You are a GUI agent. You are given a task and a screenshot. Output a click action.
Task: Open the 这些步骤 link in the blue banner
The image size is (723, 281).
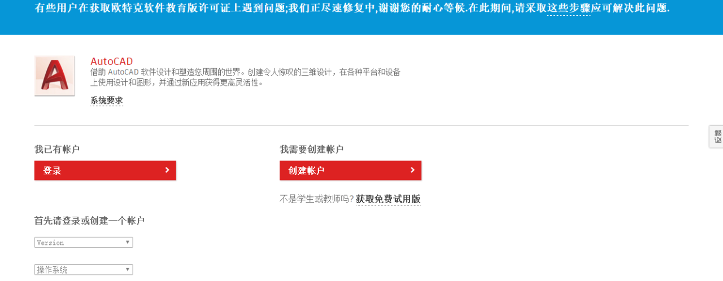[x=568, y=8]
